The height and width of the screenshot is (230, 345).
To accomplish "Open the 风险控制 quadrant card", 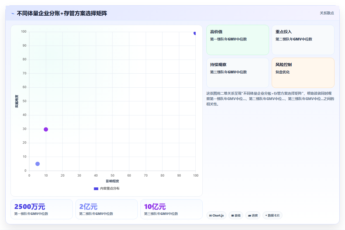I will [x=303, y=73].
